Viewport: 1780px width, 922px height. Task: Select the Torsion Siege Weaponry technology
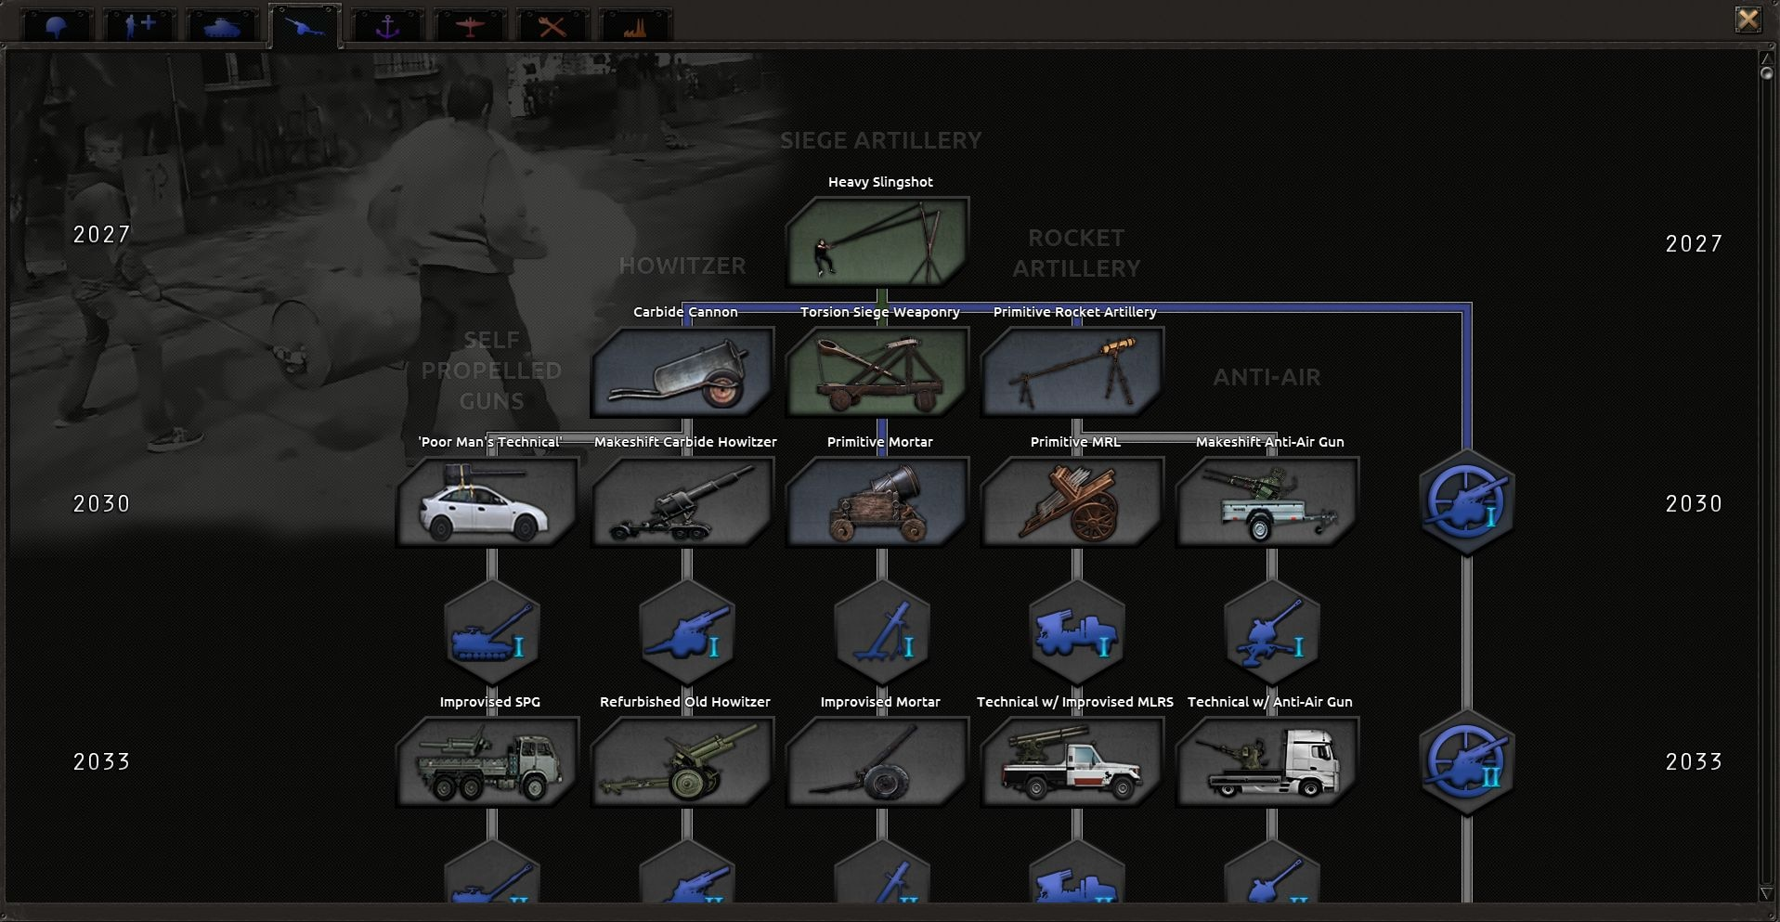click(x=877, y=371)
